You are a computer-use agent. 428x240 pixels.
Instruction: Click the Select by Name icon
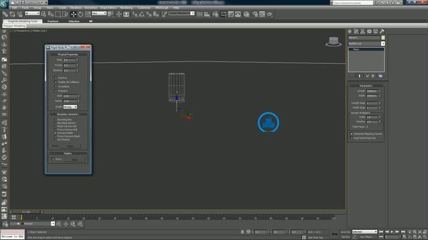[x=51, y=14]
